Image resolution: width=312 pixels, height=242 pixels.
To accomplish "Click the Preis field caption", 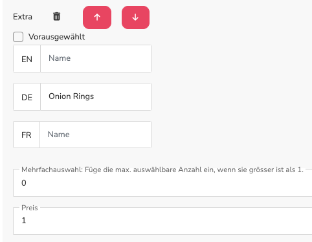I will click(30, 208).
